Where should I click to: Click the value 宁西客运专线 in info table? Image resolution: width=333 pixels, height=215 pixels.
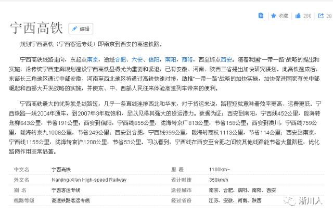[66, 190]
